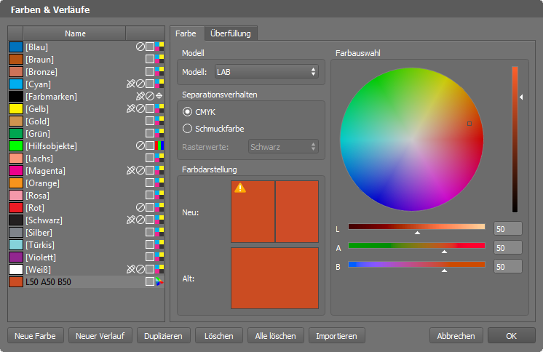
Task: Click the CMYK model icon in Lachs row
Action: (159, 158)
